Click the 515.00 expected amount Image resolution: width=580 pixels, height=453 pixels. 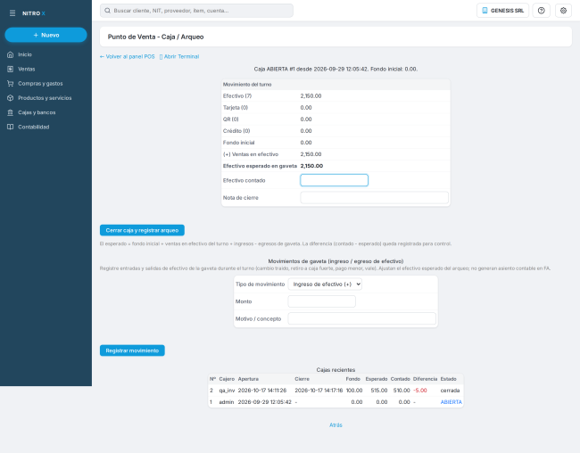click(x=379, y=391)
